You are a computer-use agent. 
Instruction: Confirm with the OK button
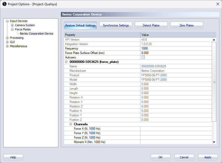pyautogui.click(x=161, y=157)
